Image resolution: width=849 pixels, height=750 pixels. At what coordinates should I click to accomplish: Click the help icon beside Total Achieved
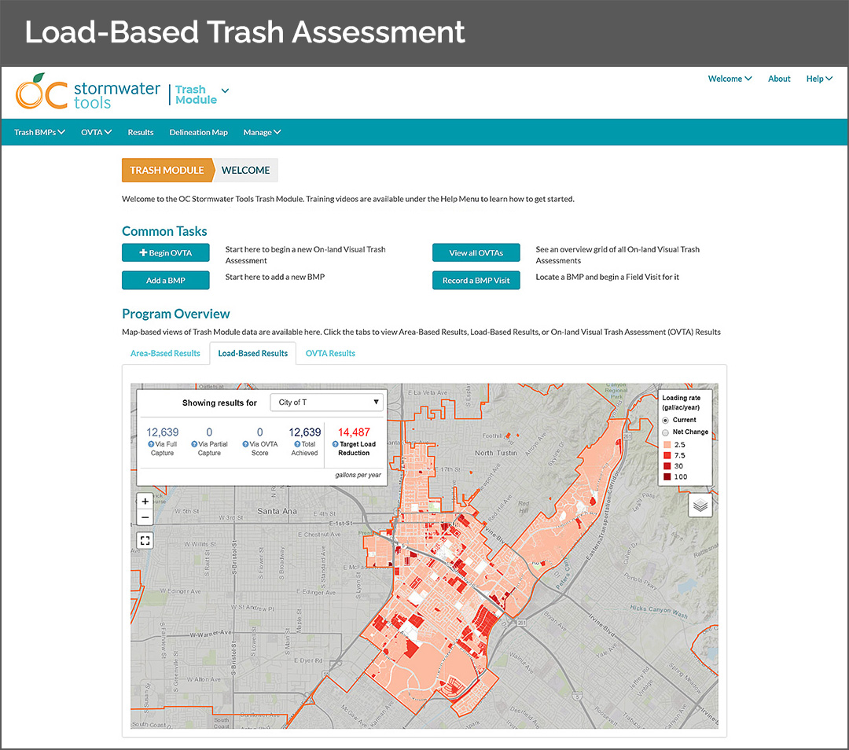pos(297,444)
